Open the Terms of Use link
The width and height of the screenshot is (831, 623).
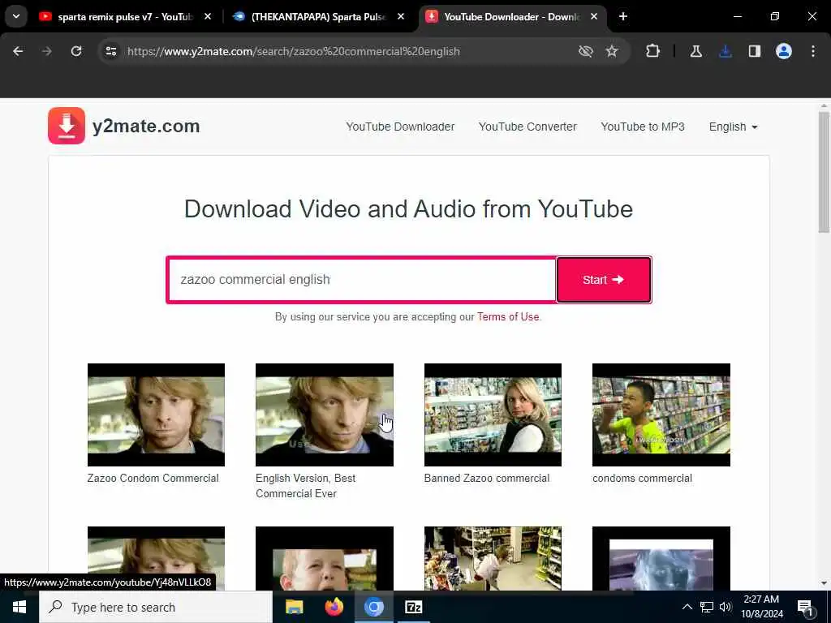pyautogui.click(x=508, y=317)
